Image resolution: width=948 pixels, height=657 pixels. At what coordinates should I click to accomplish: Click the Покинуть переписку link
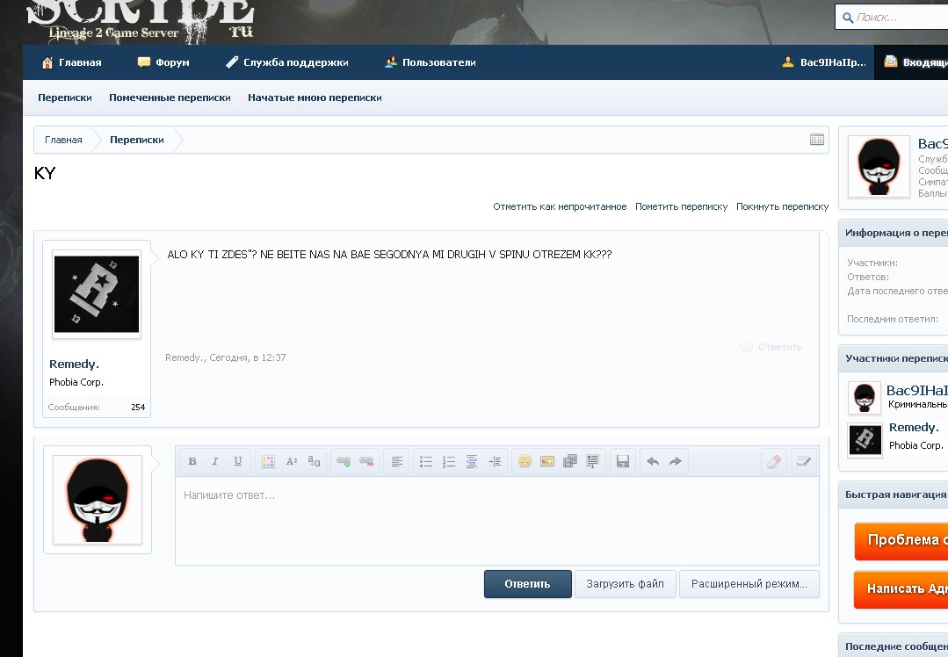tap(782, 207)
